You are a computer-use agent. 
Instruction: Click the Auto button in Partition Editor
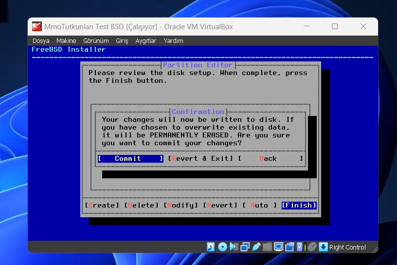point(259,205)
